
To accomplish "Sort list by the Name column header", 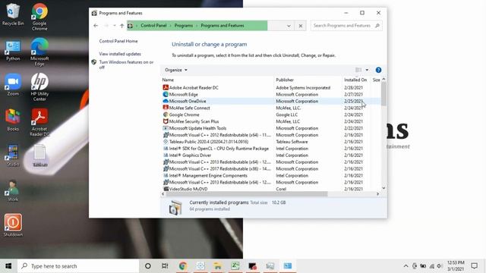I will [x=217, y=80].
